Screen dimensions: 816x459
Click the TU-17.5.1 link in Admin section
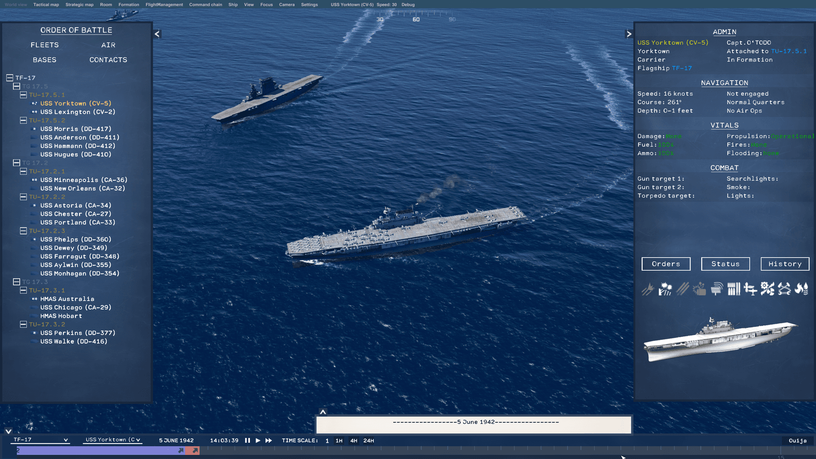tap(789, 52)
